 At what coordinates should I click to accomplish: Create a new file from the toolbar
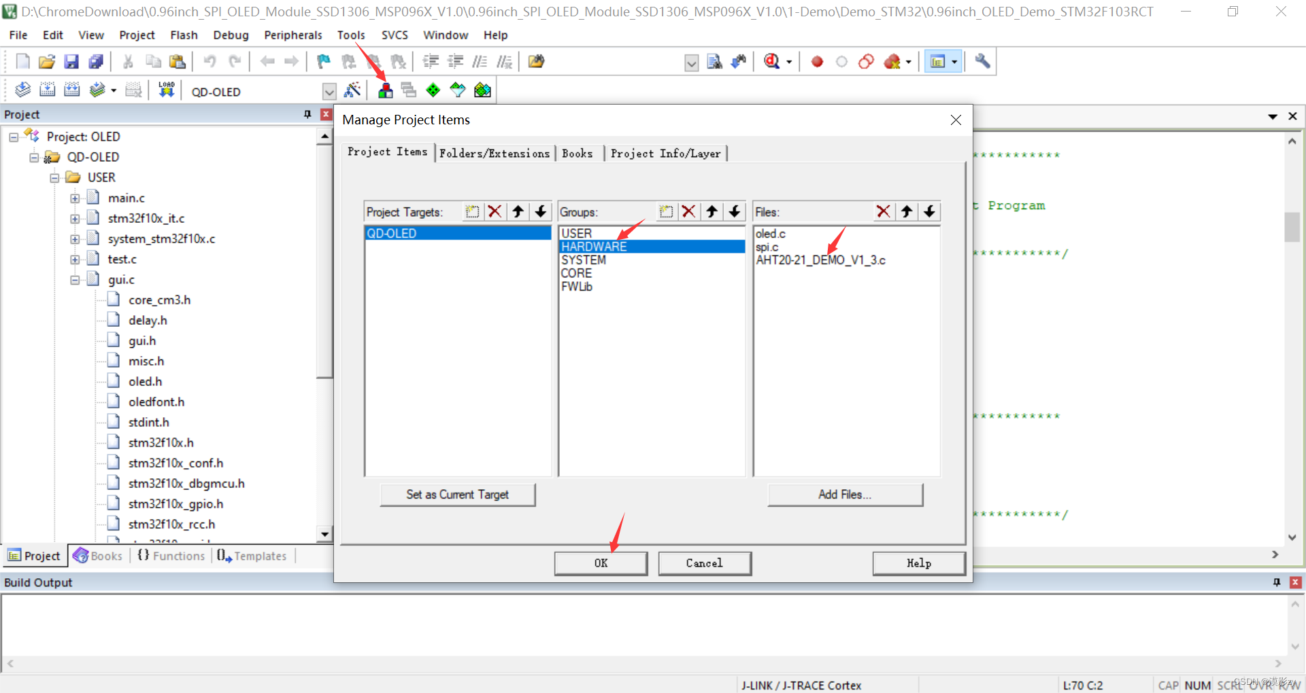pos(22,62)
